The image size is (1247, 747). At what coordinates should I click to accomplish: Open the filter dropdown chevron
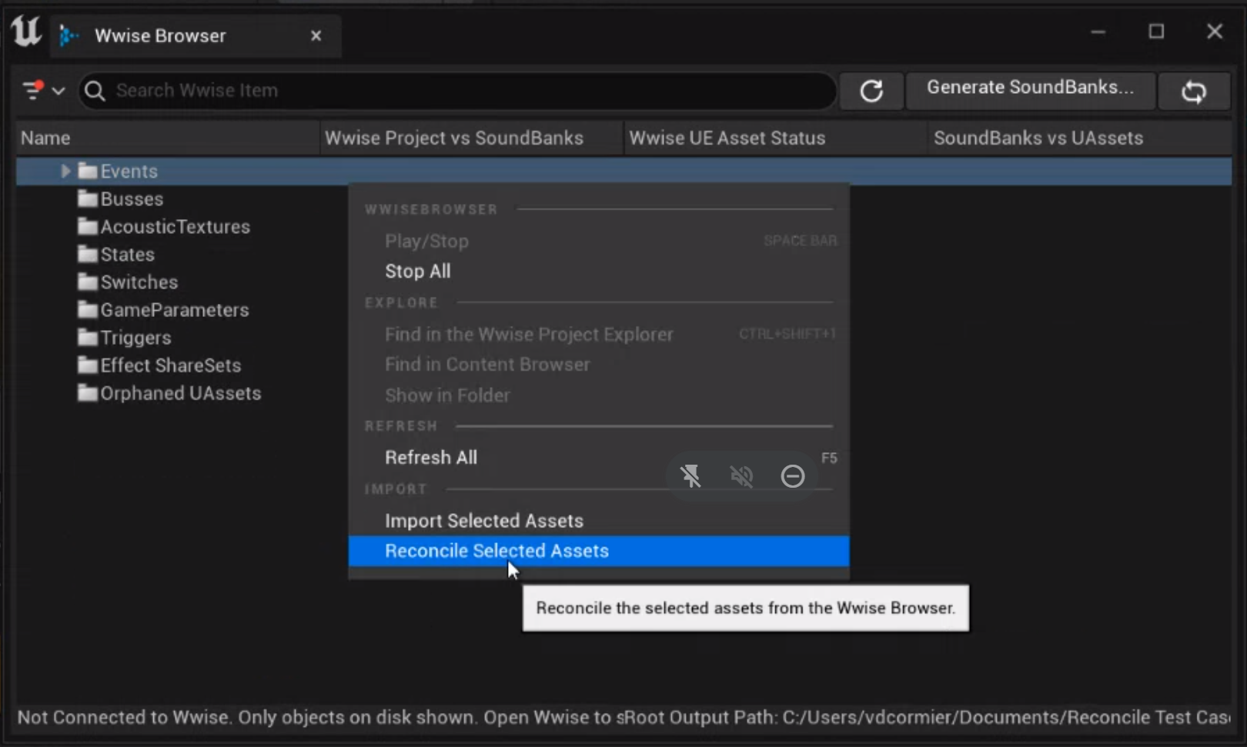[x=59, y=91]
